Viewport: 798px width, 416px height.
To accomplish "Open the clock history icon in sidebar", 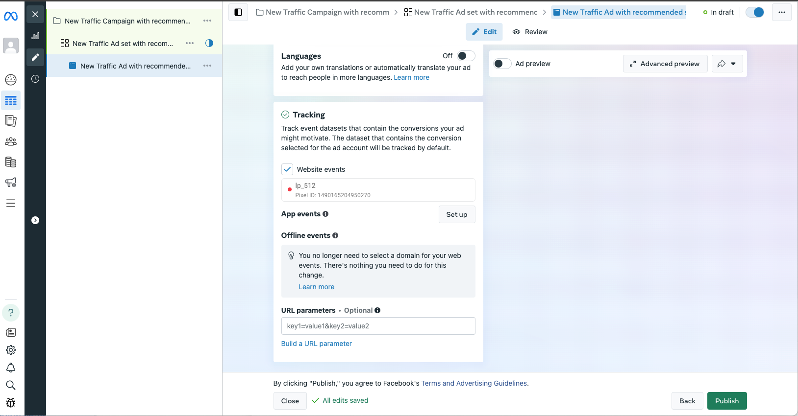I will [x=35, y=79].
